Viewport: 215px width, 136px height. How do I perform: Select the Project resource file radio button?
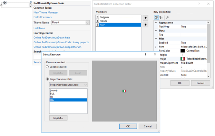47,79
